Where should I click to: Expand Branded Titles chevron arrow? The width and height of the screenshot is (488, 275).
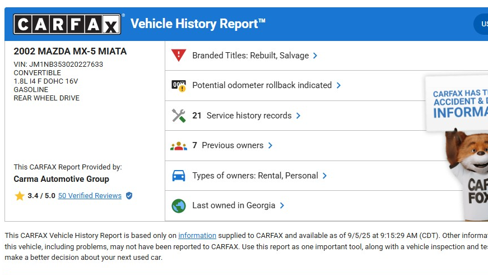315,56
